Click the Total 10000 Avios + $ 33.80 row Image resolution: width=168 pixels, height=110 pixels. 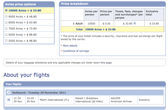pos(112,29)
